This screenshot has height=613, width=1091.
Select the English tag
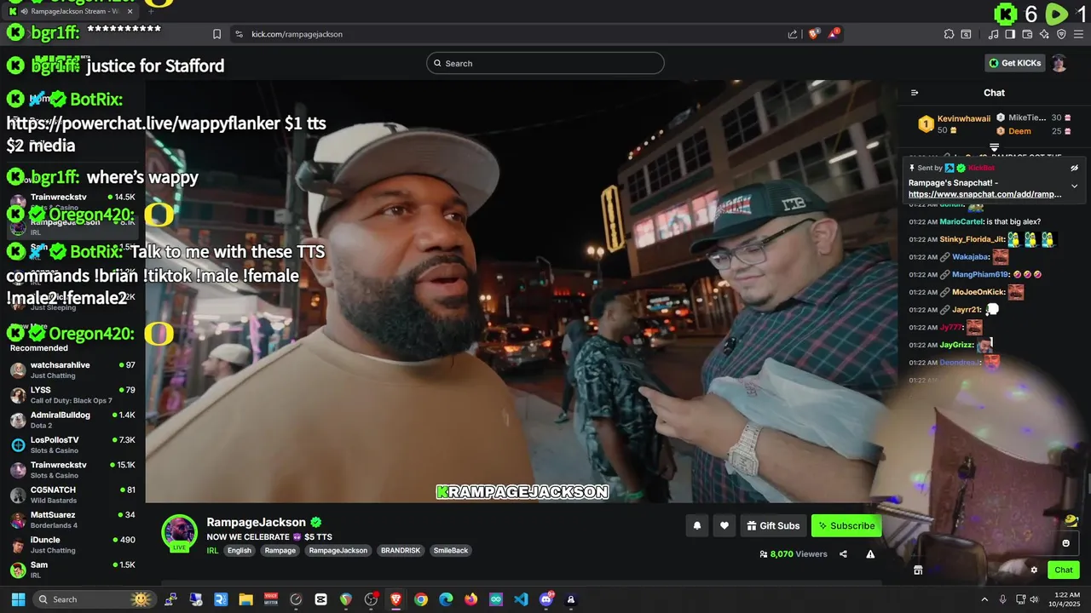(240, 551)
